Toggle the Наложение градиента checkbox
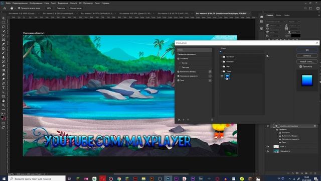 click(x=179, y=76)
